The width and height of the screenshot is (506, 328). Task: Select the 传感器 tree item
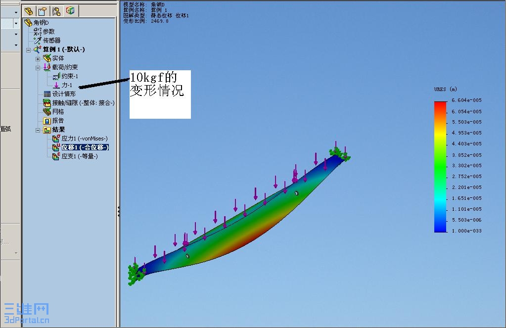(51, 41)
